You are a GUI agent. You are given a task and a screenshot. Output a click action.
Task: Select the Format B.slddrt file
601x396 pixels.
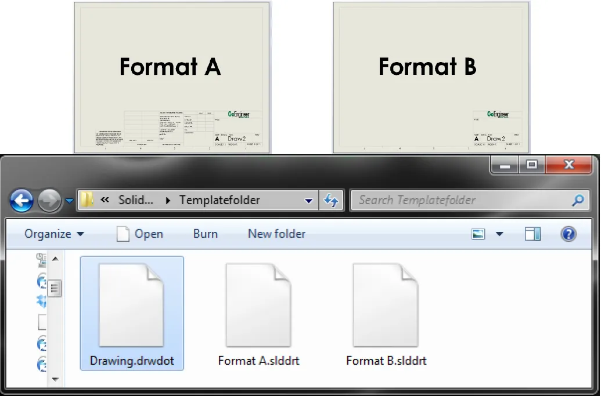tap(386, 304)
